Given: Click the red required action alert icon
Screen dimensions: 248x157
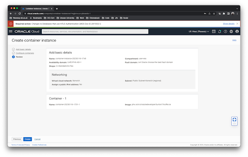Looking at the screenshot, I should (x=11, y=24).
